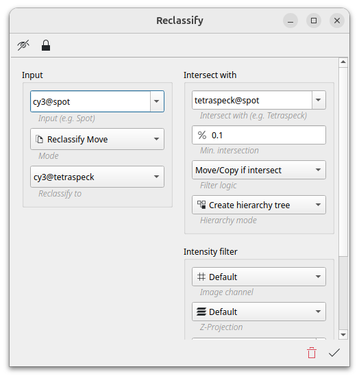Click the Reclassify Move document icon
The width and height of the screenshot is (359, 378).
(x=39, y=139)
